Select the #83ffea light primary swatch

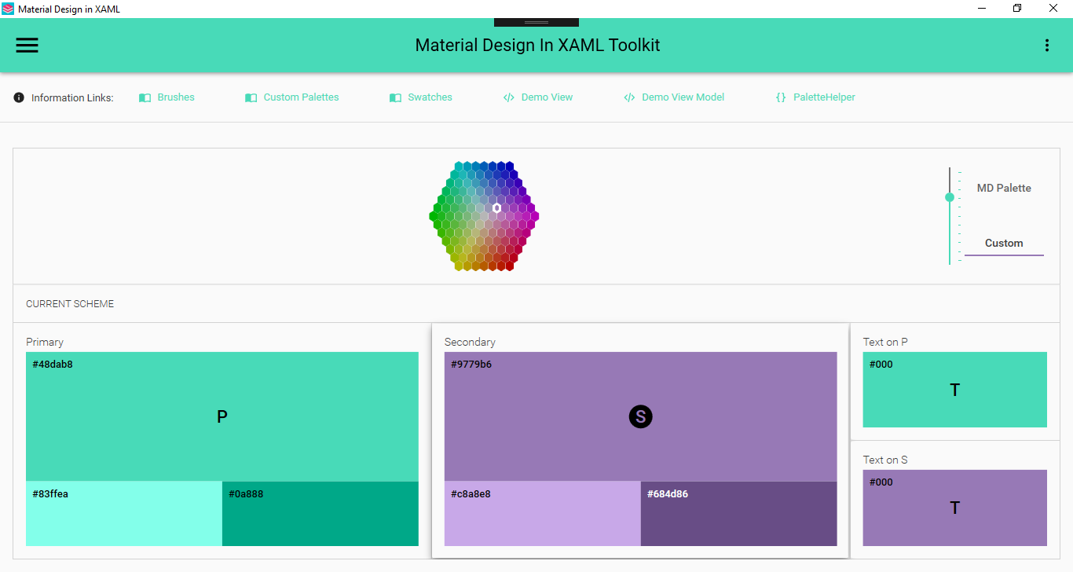(x=123, y=514)
